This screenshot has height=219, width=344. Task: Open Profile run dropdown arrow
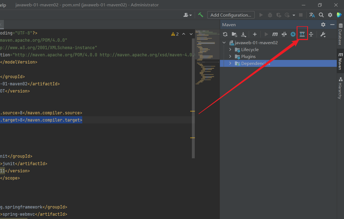294,15
